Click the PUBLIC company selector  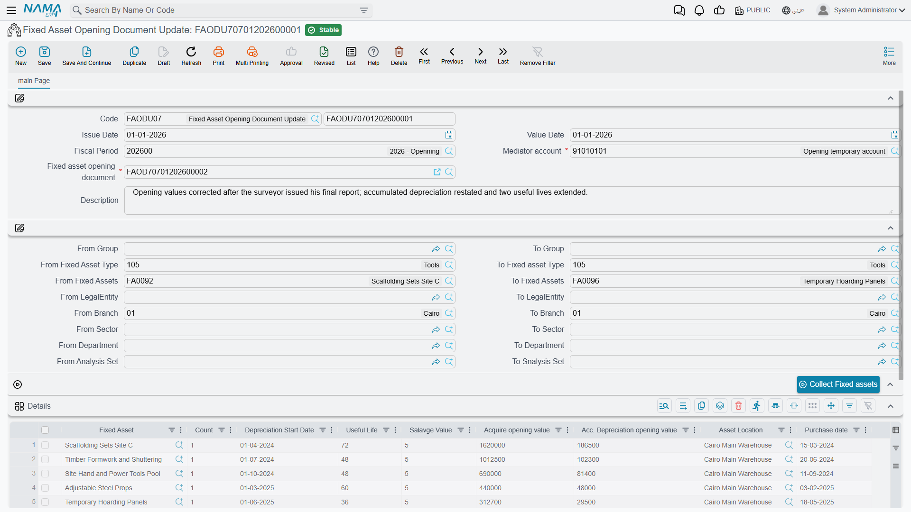[753, 10]
